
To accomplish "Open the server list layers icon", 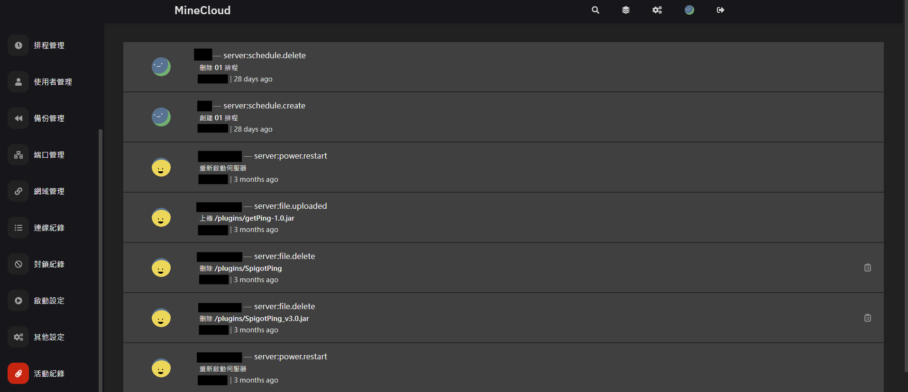I will 626,10.
